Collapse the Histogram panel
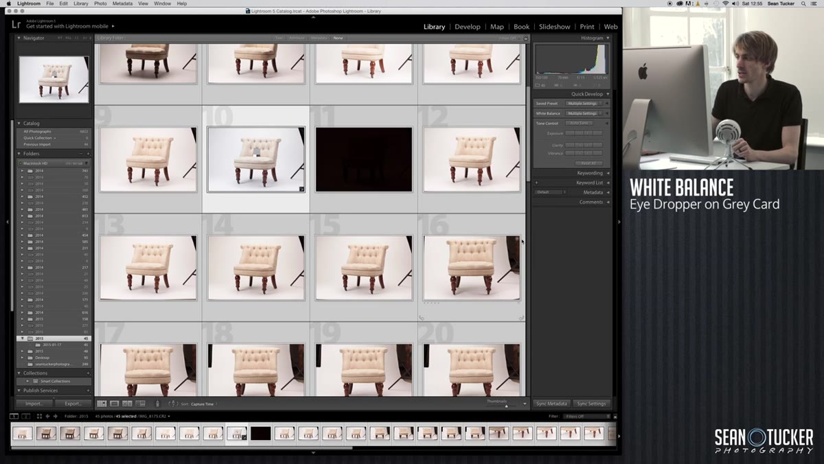 (x=608, y=38)
